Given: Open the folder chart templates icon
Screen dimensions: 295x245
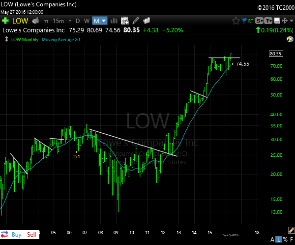Looking at the screenshot, I should click(x=147, y=21).
